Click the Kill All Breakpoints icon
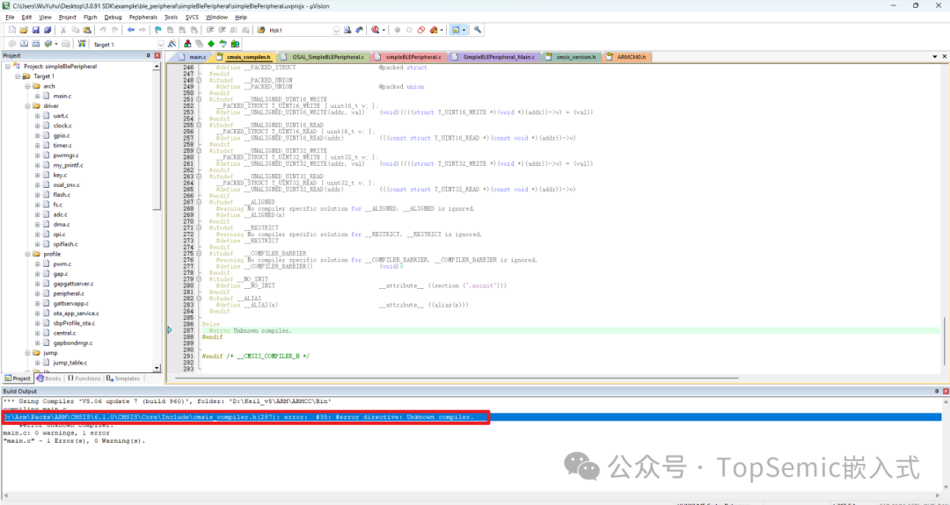 pyautogui.click(x=433, y=30)
